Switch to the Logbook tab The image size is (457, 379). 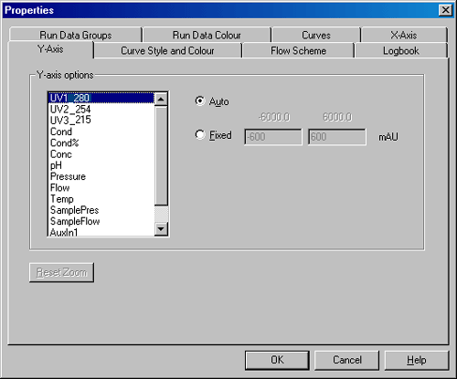point(401,50)
